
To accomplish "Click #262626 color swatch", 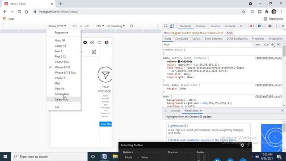I will pyautogui.click(x=179, y=62).
